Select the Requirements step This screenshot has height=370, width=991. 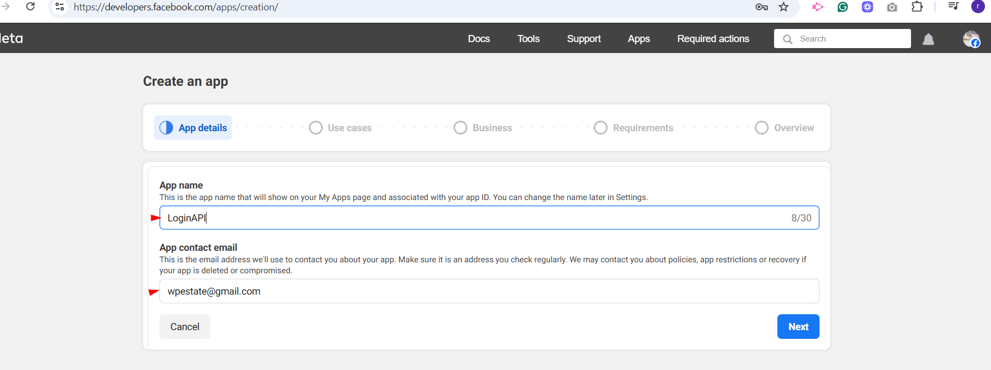pos(634,128)
